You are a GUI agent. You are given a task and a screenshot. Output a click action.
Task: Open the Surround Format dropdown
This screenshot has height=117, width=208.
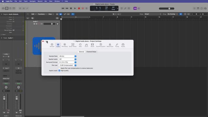(x=68, y=62)
